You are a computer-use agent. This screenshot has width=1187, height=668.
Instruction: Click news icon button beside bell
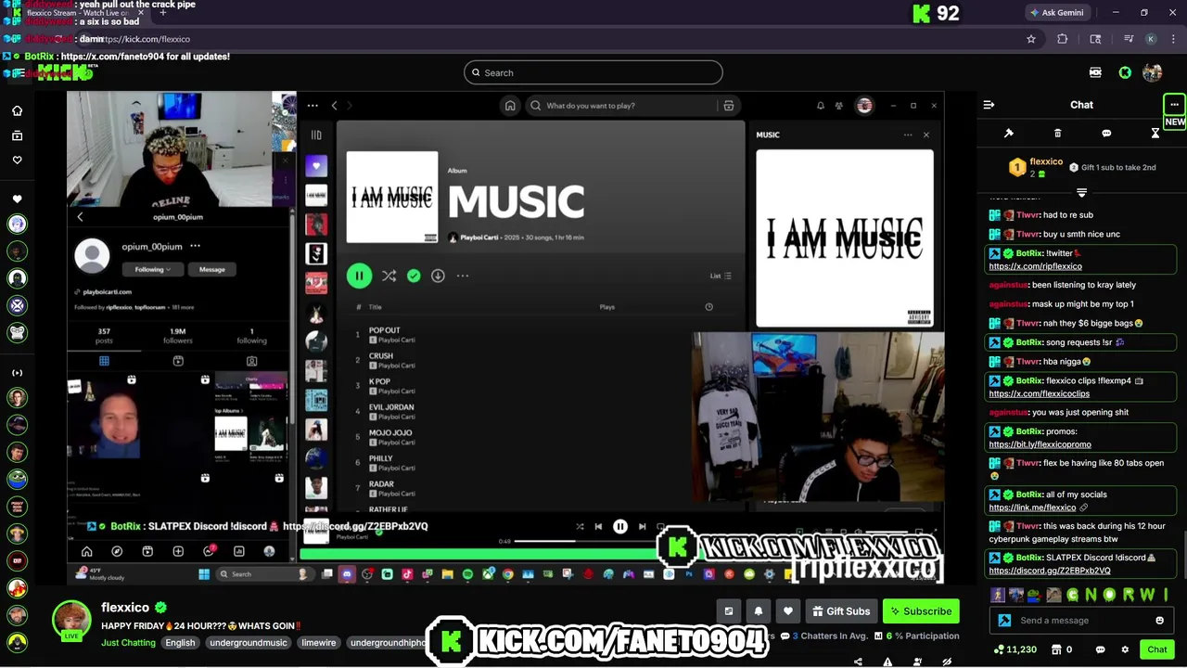click(729, 611)
